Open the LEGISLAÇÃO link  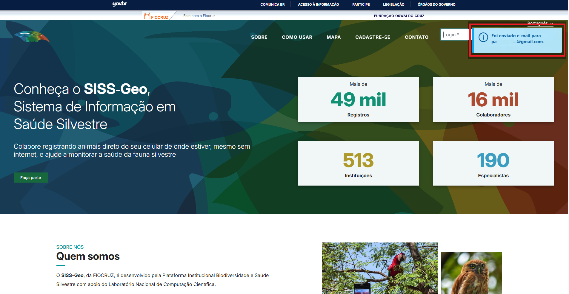393,4
